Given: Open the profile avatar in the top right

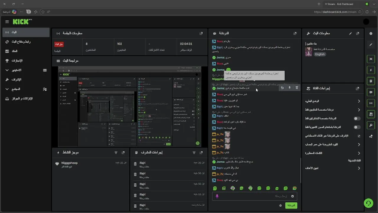Looking at the screenshot, I should pyautogui.click(x=366, y=22).
